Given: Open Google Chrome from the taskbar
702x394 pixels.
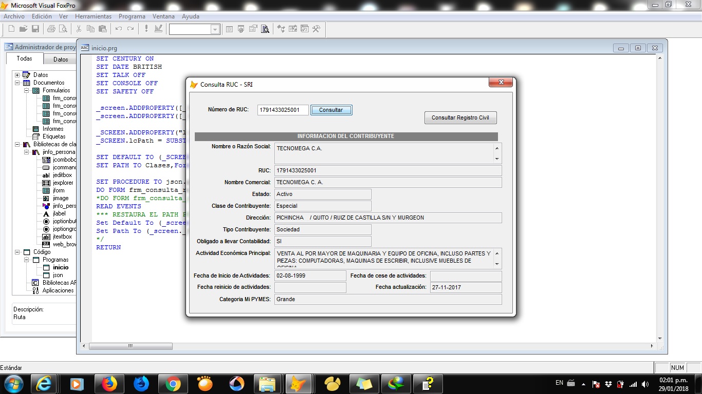Looking at the screenshot, I should coord(173,384).
